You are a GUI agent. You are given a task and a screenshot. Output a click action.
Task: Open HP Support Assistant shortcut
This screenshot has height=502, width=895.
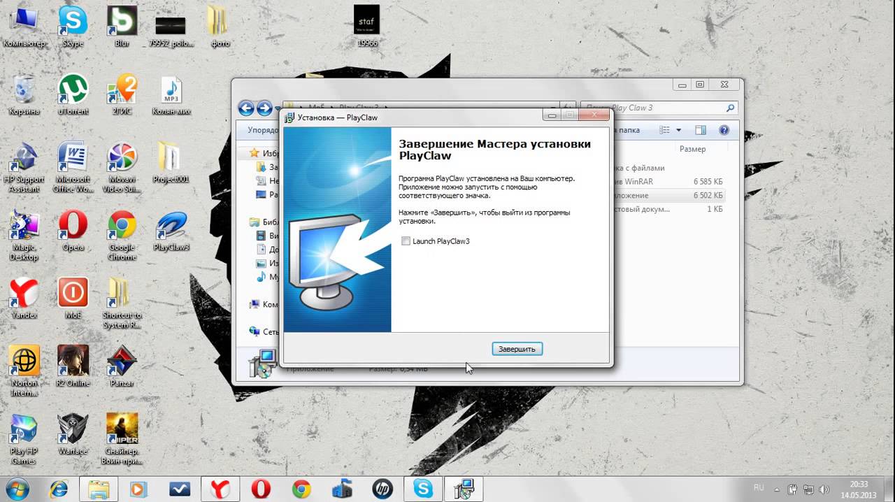pyautogui.click(x=24, y=168)
